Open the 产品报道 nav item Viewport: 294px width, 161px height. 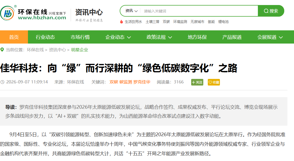click(232, 37)
